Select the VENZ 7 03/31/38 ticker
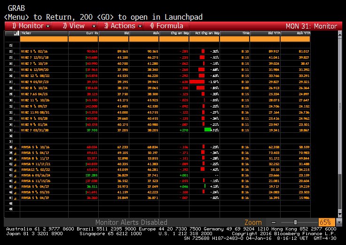346x245 pixels. (35, 130)
